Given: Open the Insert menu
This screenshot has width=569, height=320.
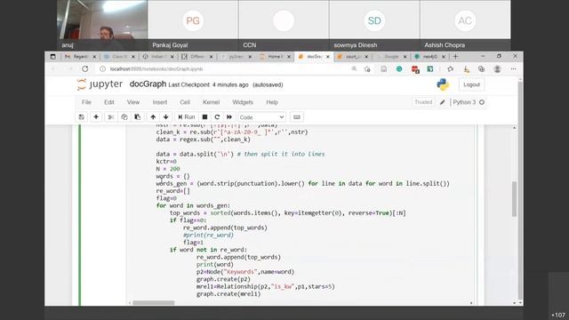Looking at the screenshot, I should pyautogui.click(x=160, y=102).
